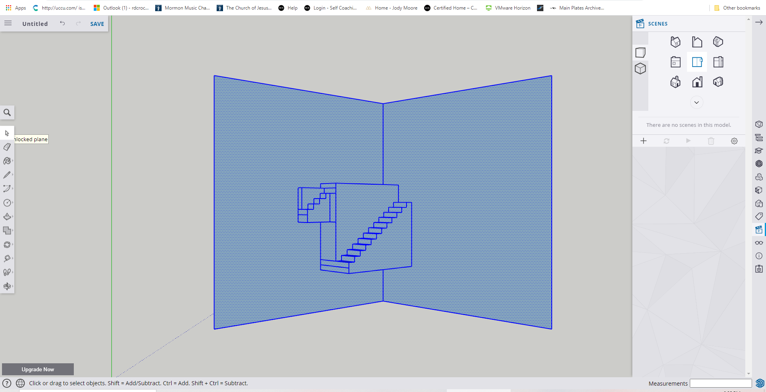Open the Instructor panel
Viewport: 766px width, 392px height.
(759, 151)
